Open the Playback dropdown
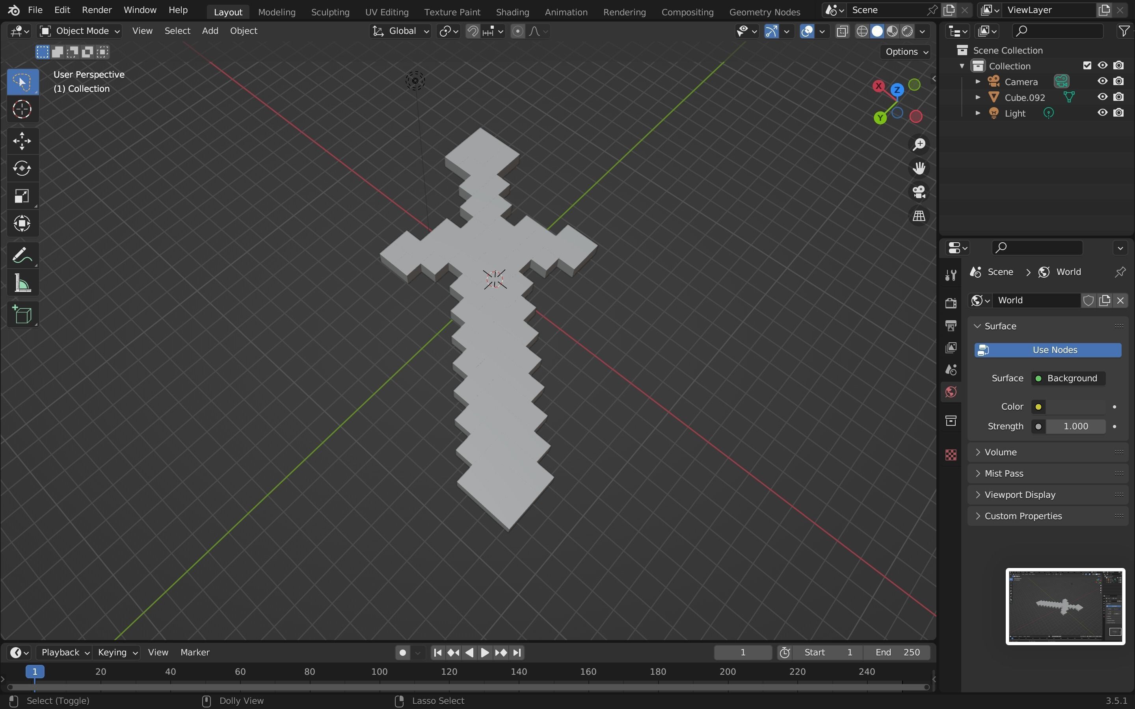The height and width of the screenshot is (709, 1135). 64,653
